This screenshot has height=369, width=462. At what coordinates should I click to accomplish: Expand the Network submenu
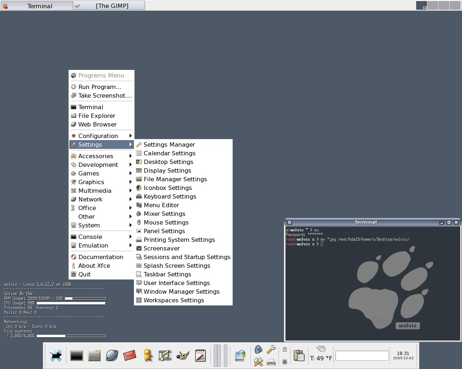pyautogui.click(x=101, y=199)
